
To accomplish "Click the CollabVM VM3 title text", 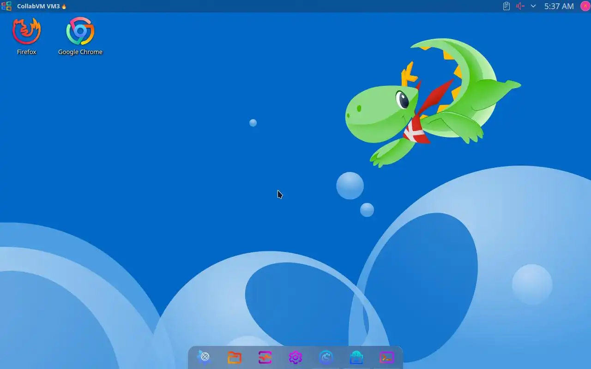I will 38,6.
